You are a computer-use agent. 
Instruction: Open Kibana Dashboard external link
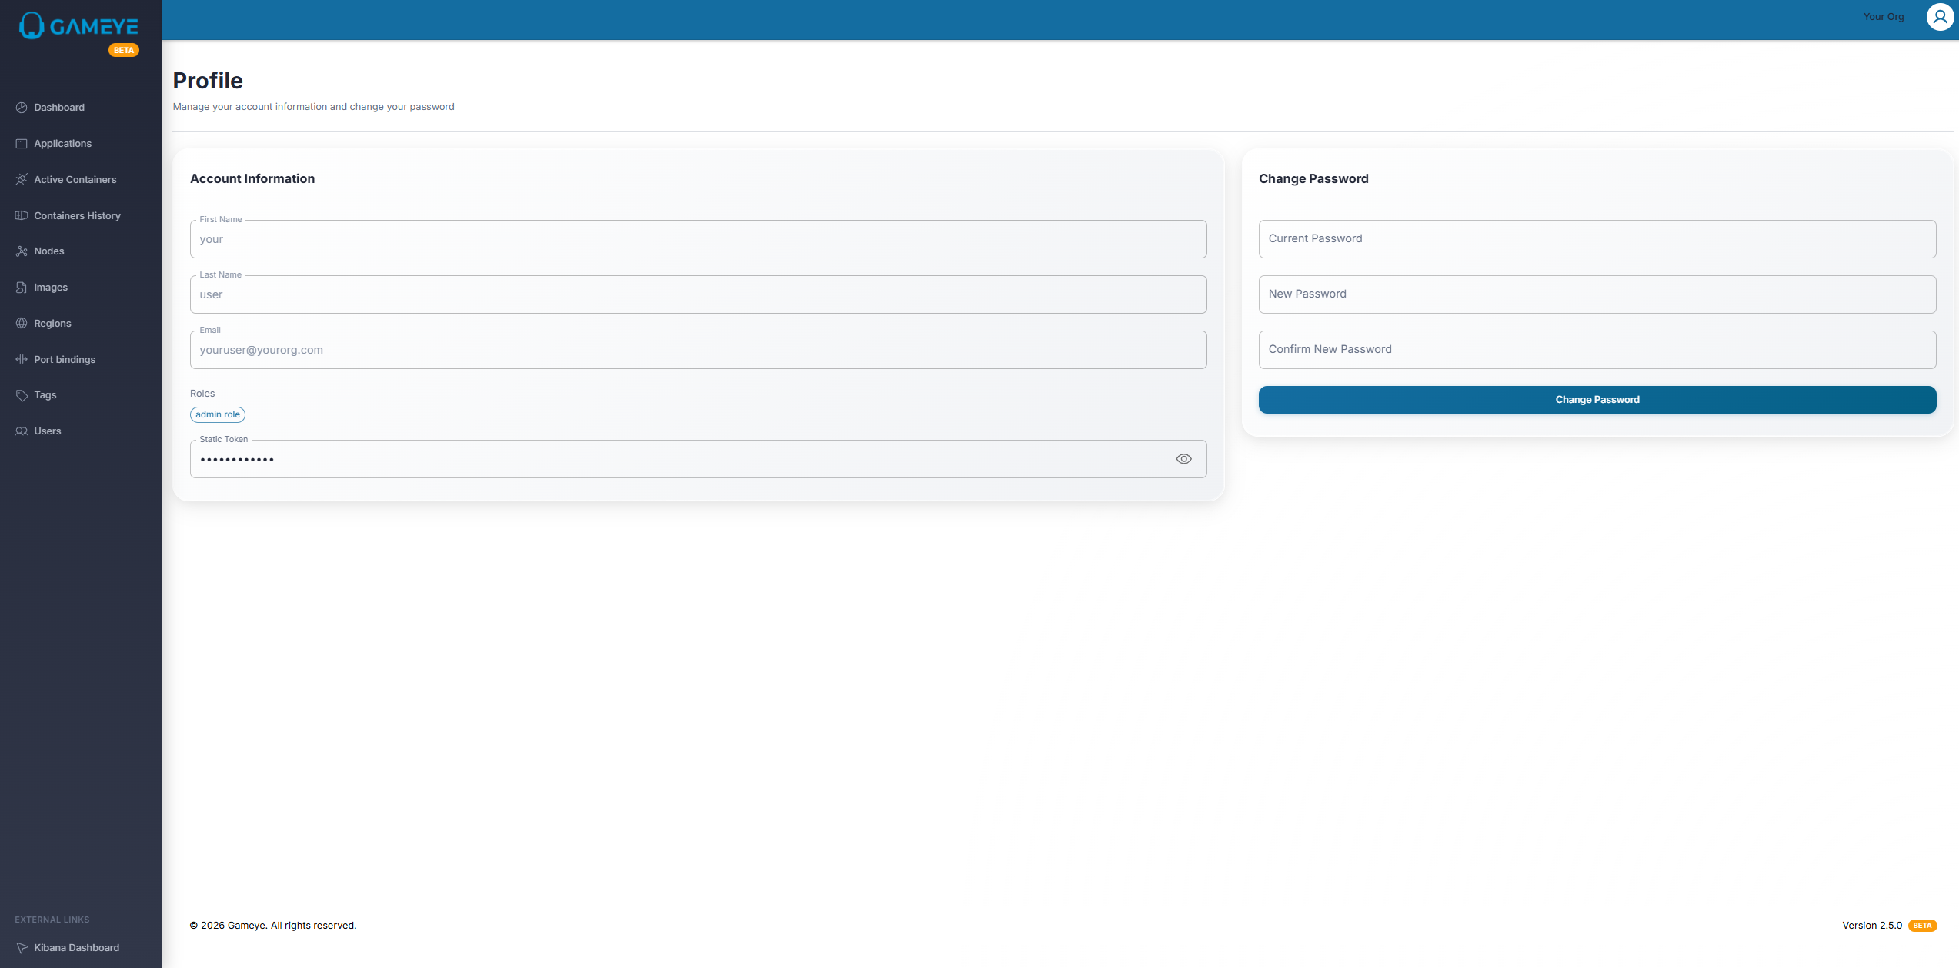[76, 948]
